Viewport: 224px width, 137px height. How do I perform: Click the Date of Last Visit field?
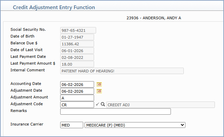77,50
